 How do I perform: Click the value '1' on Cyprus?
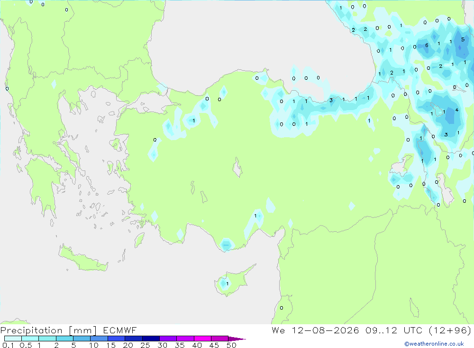pyautogui.click(x=228, y=284)
